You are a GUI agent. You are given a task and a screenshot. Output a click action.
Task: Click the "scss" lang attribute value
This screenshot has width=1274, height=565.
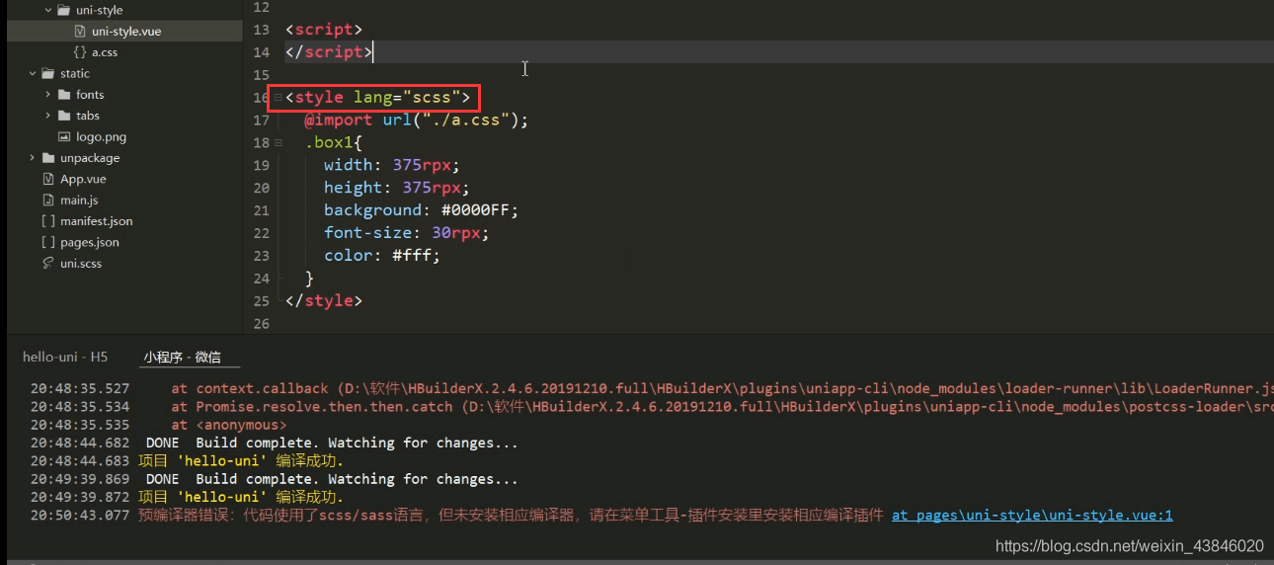[x=433, y=97]
